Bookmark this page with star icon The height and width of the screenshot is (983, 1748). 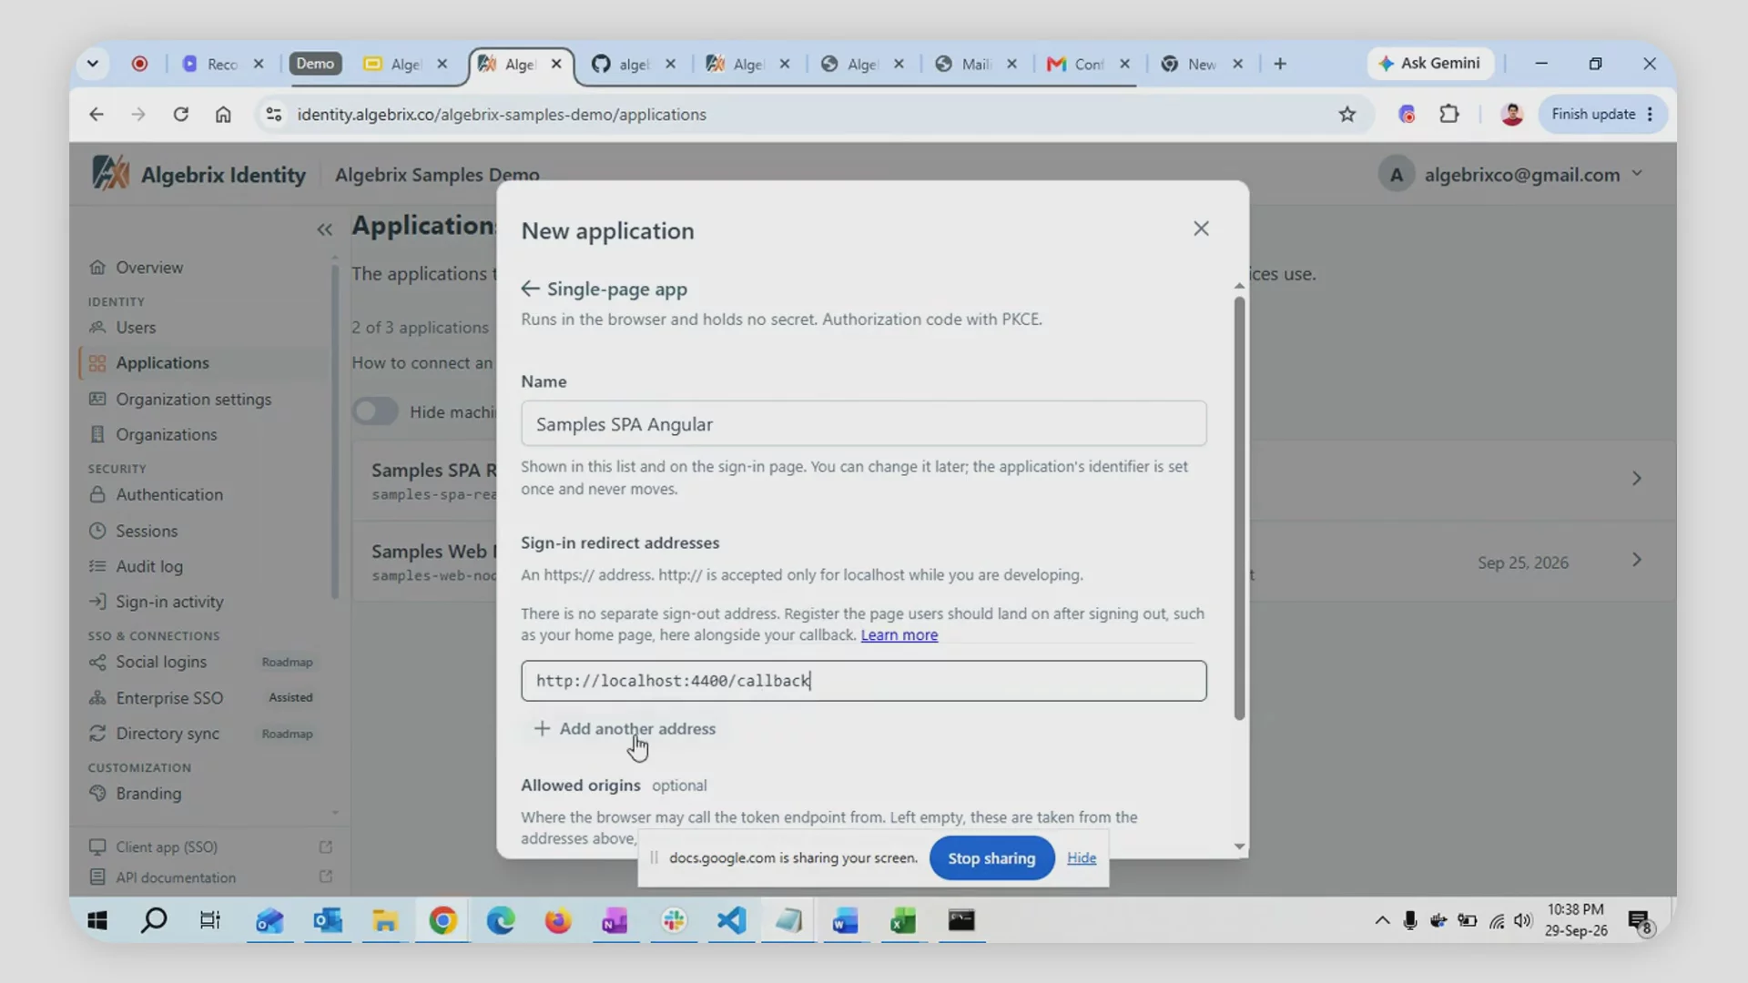click(1347, 114)
